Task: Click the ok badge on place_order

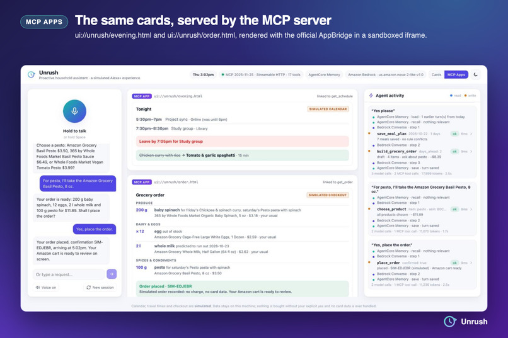Action: 454,263
